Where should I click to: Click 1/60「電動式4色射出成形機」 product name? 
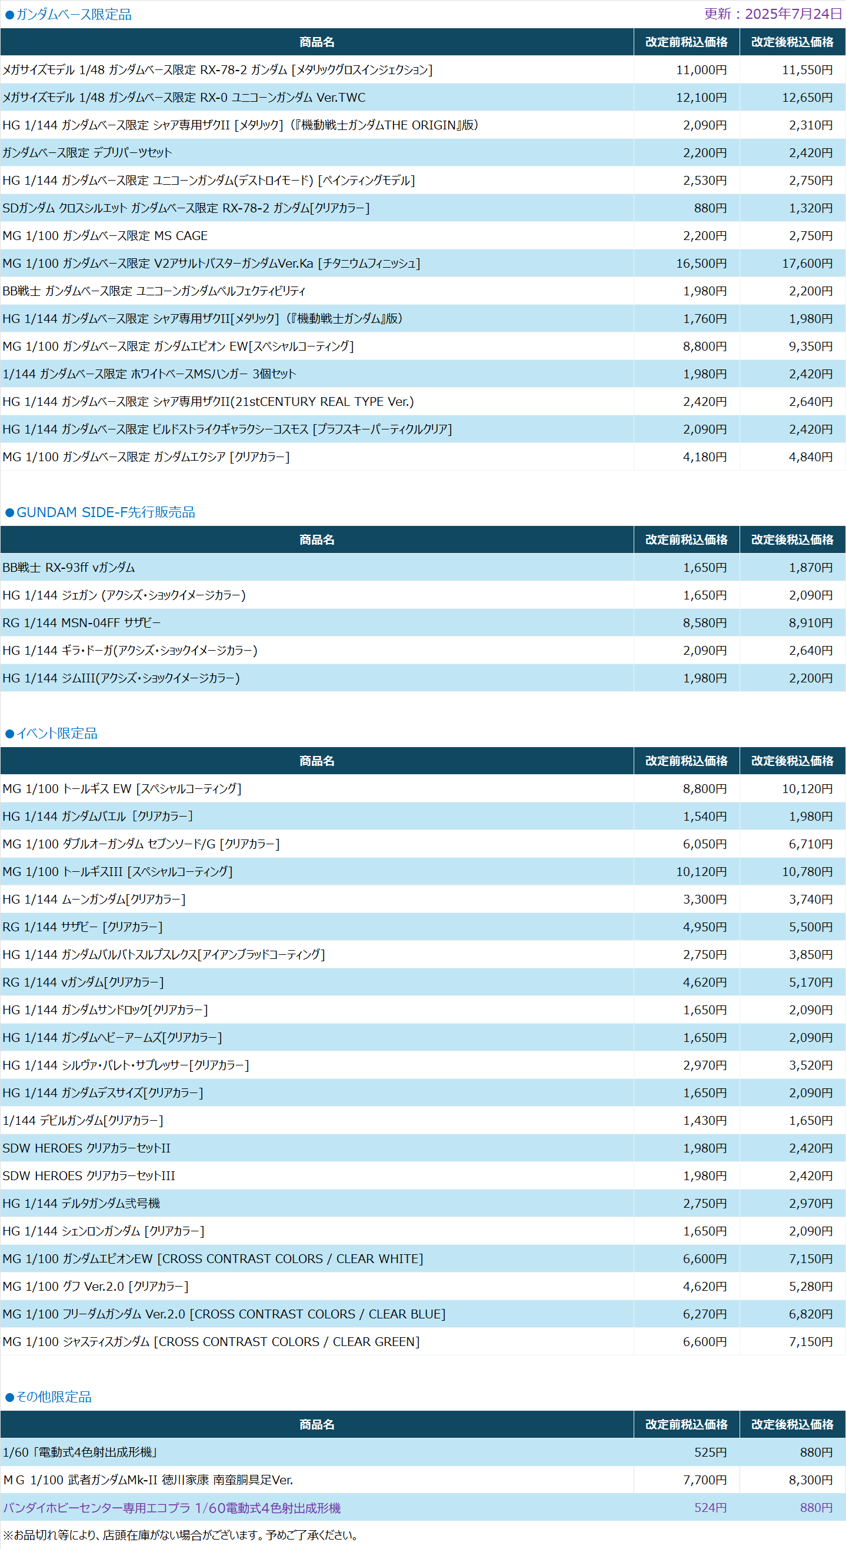coord(81,1453)
